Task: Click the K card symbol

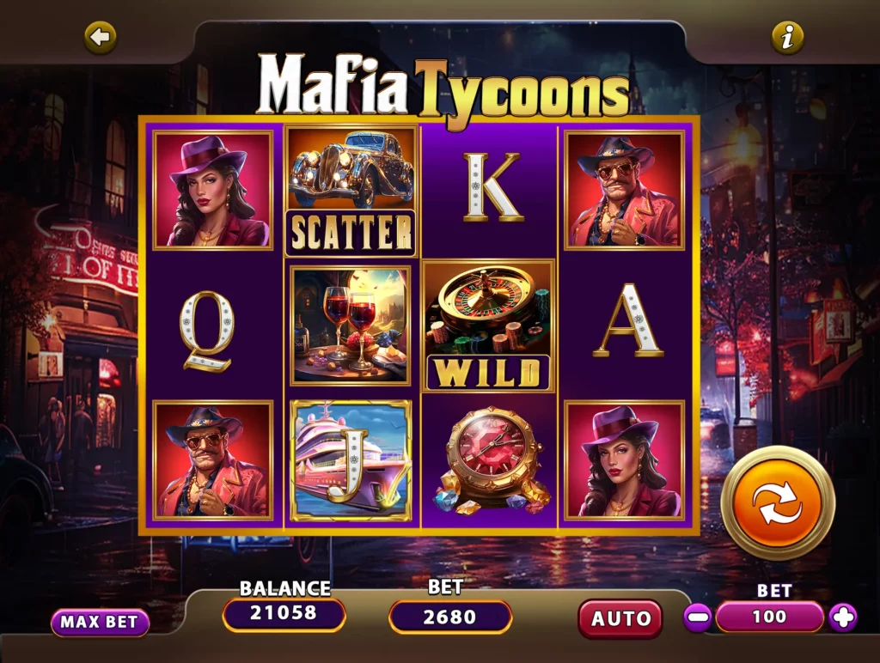Action: tap(492, 187)
